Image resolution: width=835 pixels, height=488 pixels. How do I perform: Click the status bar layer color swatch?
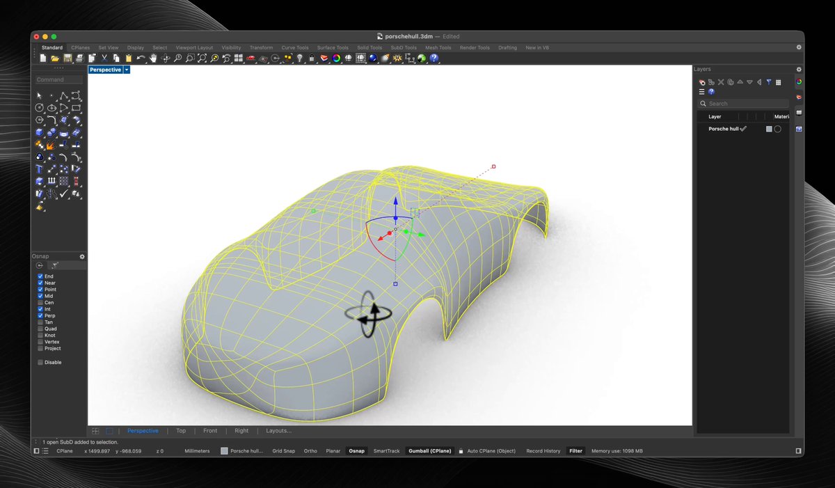coord(224,451)
